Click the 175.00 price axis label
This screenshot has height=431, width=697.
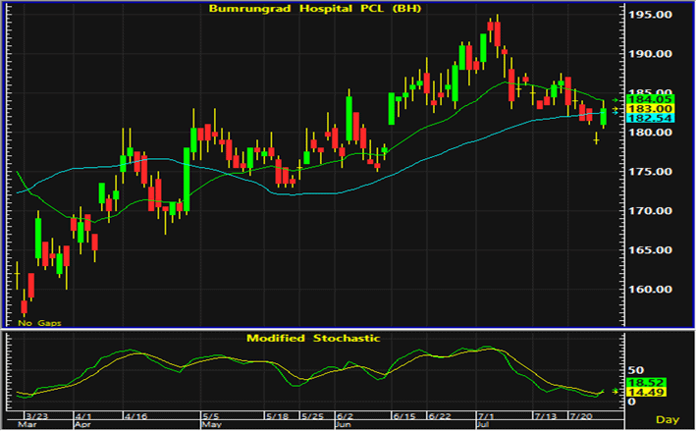point(650,172)
